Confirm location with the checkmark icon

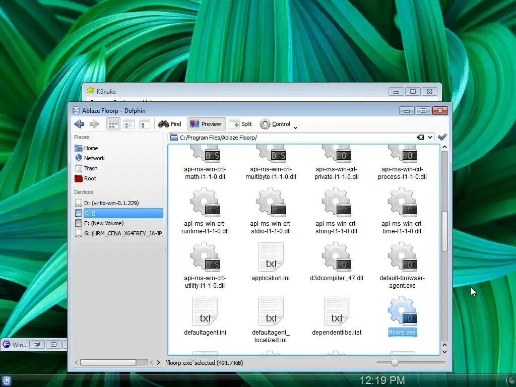(x=442, y=137)
